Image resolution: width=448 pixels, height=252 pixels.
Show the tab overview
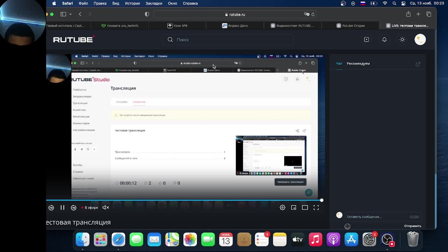[x=429, y=14]
